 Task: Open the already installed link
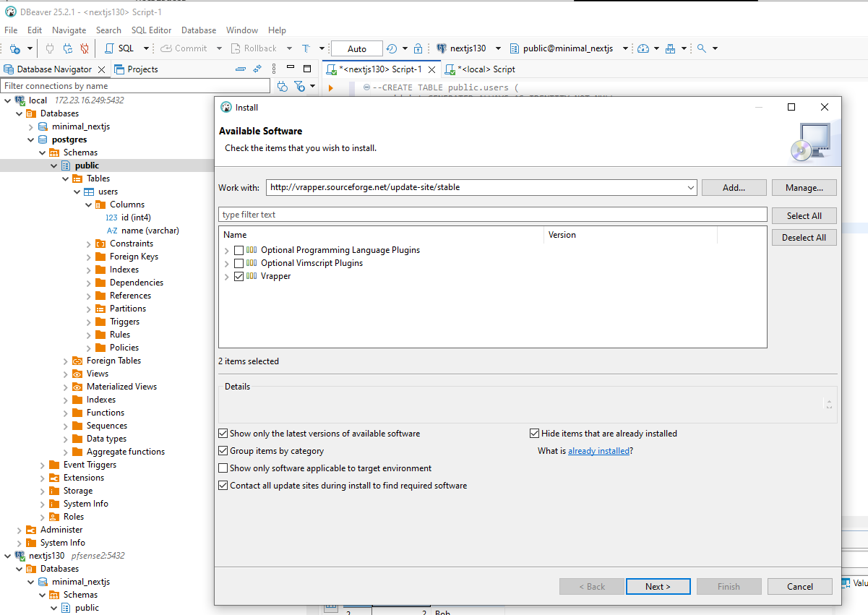point(598,451)
